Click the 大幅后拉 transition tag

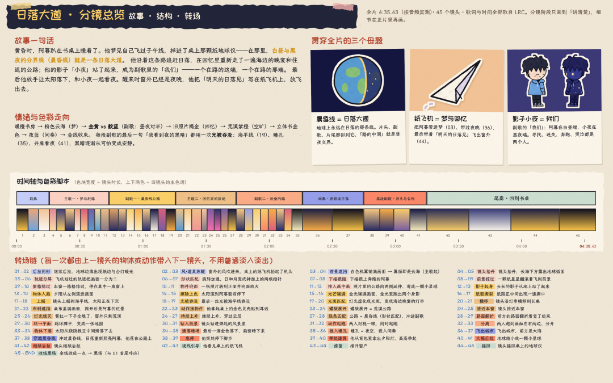485,338
